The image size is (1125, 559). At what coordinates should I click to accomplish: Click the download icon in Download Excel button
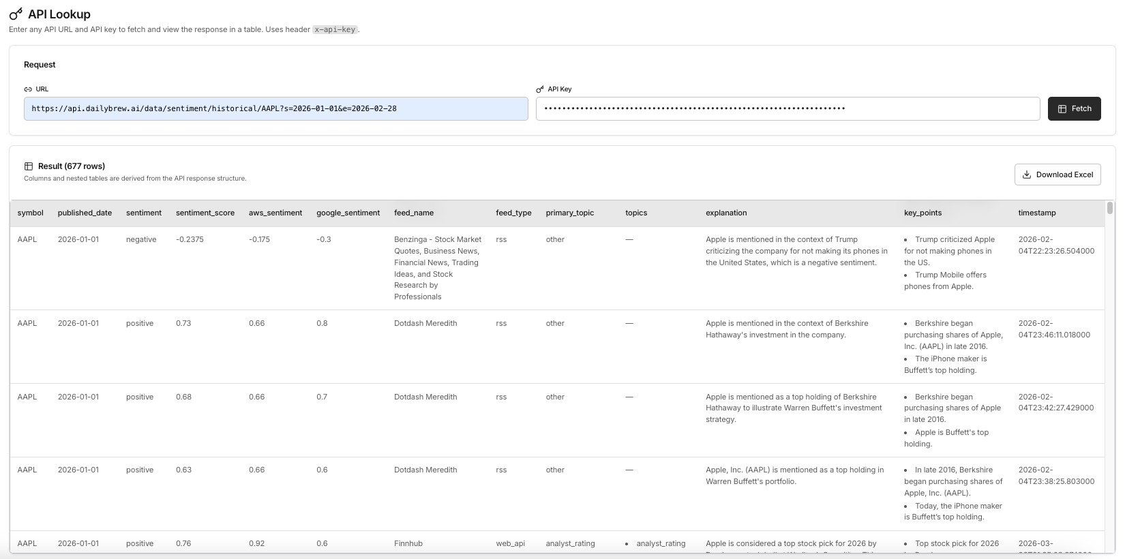1027,175
